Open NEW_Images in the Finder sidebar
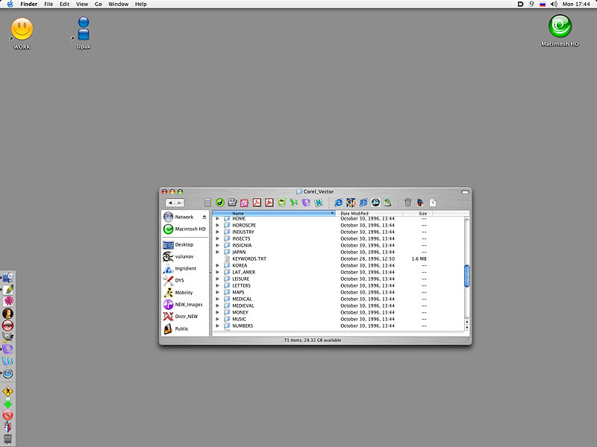The image size is (597, 447). tap(183, 305)
